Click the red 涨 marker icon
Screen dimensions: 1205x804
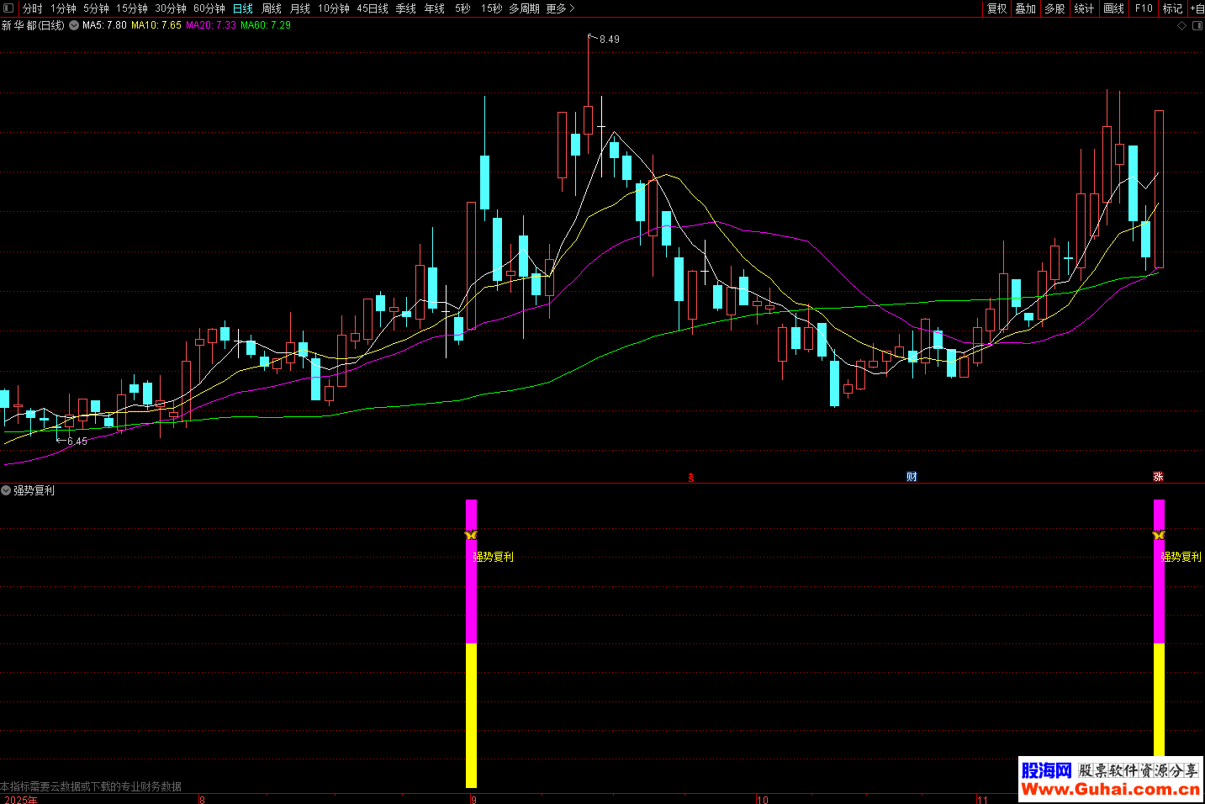(1158, 477)
